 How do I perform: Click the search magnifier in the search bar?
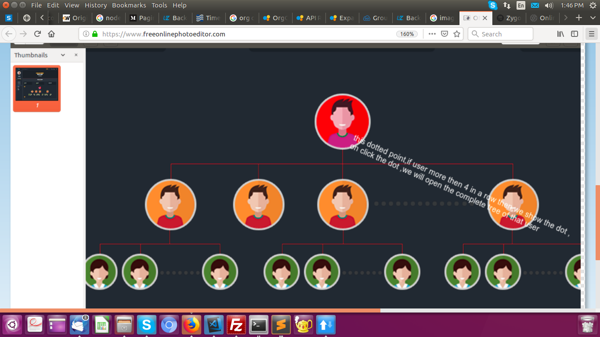475,34
